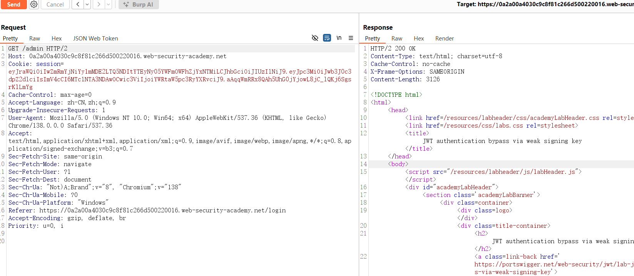Click the X-Frame-Options: SAMEORIGIN header
This screenshot has height=276, width=634.
tap(417, 72)
